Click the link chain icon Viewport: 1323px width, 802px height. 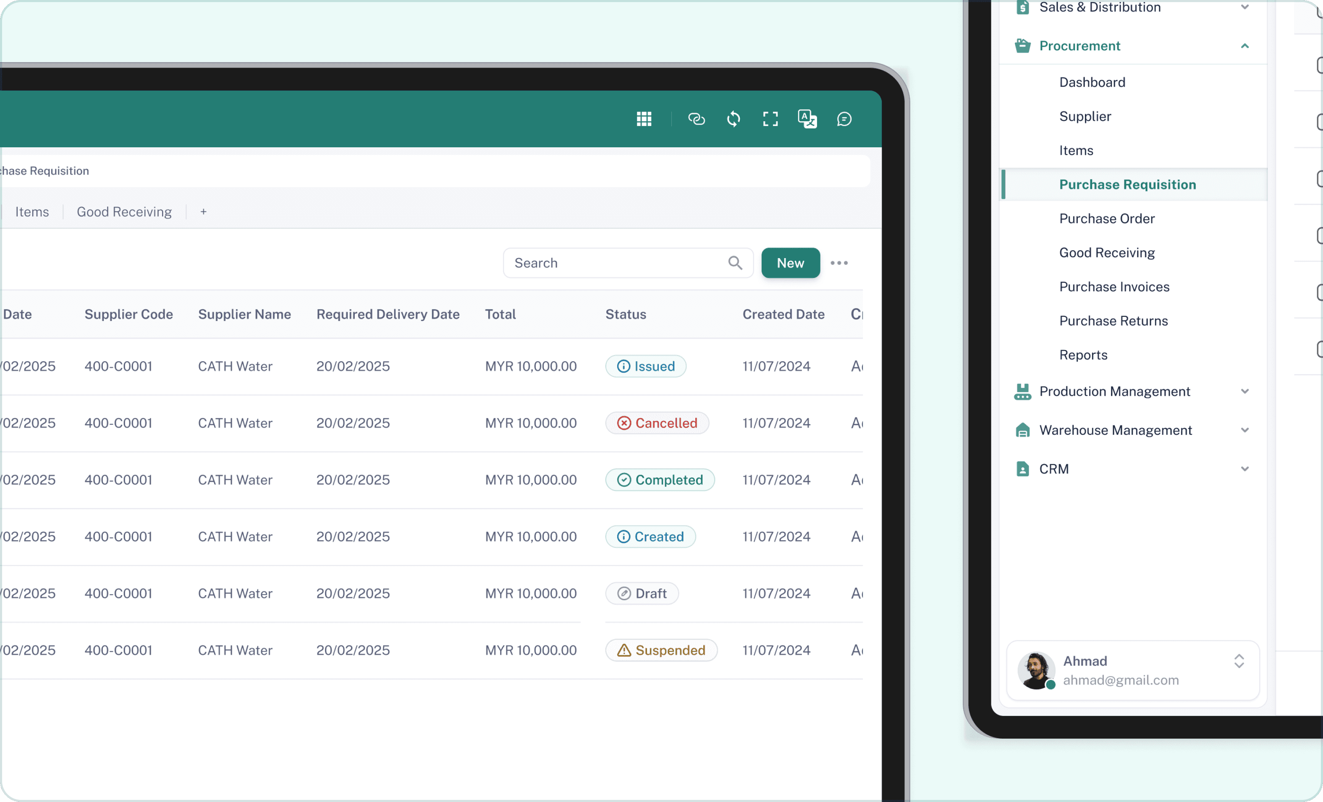click(x=697, y=119)
